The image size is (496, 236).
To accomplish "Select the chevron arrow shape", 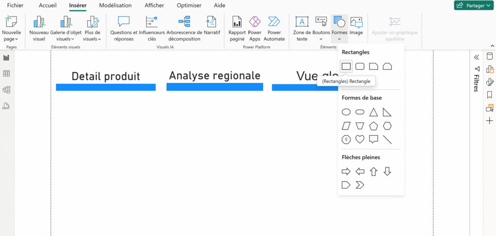I will click(x=360, y=185).
